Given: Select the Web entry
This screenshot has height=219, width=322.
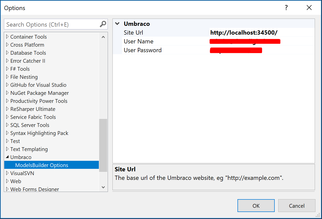Looking at the screenshot, I should (x=16, y=181).
